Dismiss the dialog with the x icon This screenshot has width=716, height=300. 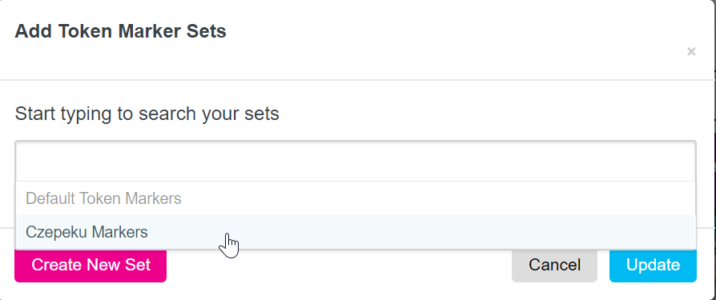tap(691, 51)
